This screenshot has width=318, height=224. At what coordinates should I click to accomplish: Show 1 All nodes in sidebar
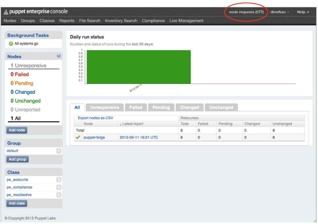pyautogui.click(x=16, y=118)
